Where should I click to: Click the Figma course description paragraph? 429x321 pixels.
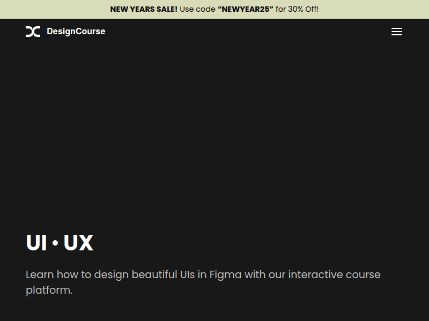point(203,282)
